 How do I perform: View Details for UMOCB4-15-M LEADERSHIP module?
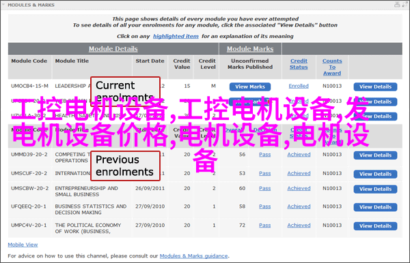375,87
